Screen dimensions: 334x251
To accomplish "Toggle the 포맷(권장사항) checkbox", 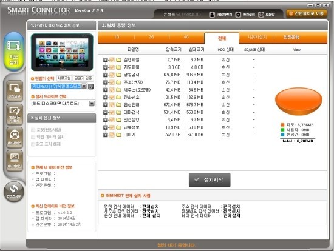I will click(x=33, y=130).
